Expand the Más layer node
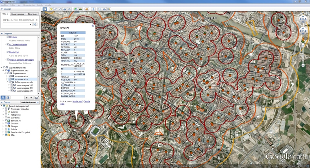 tap(3, 135)
